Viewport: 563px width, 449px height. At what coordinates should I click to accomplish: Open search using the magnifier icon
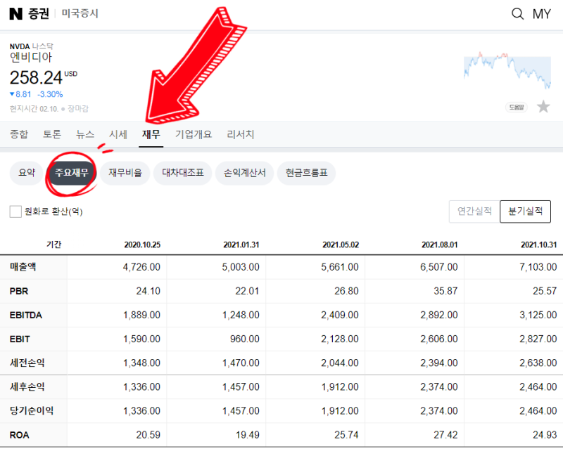pyautogui.click(x=517, y=14)
